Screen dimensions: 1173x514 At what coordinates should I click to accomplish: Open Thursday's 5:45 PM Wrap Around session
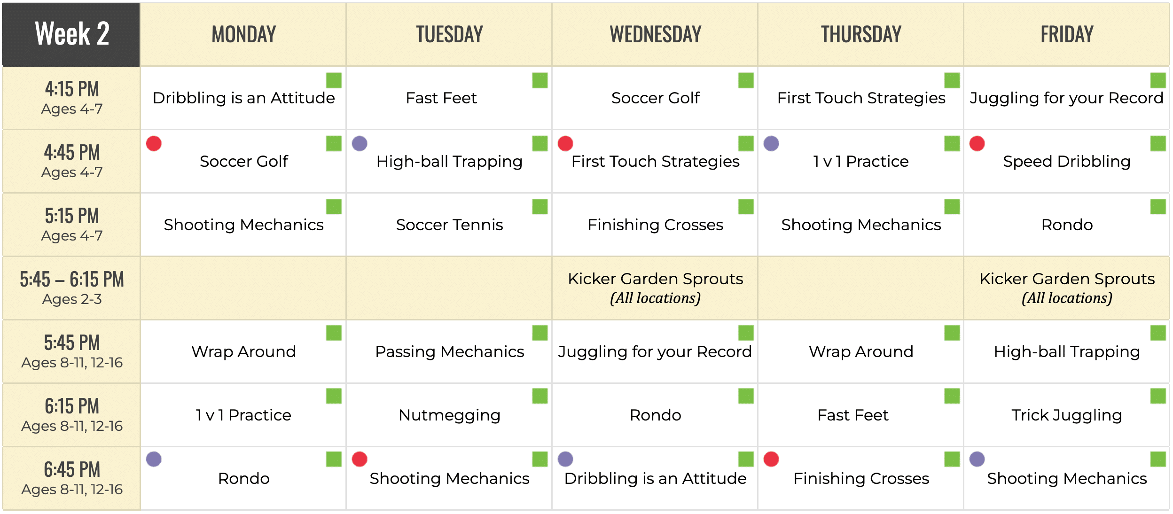pyautogui.click(x=861, y=351)
